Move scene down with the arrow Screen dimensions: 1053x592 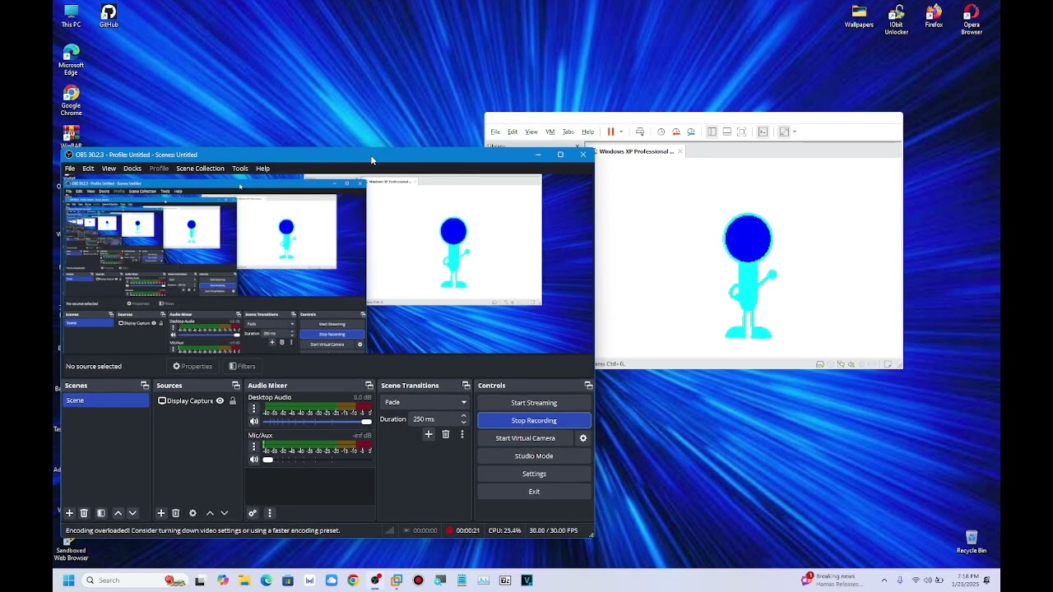point(132,513)
